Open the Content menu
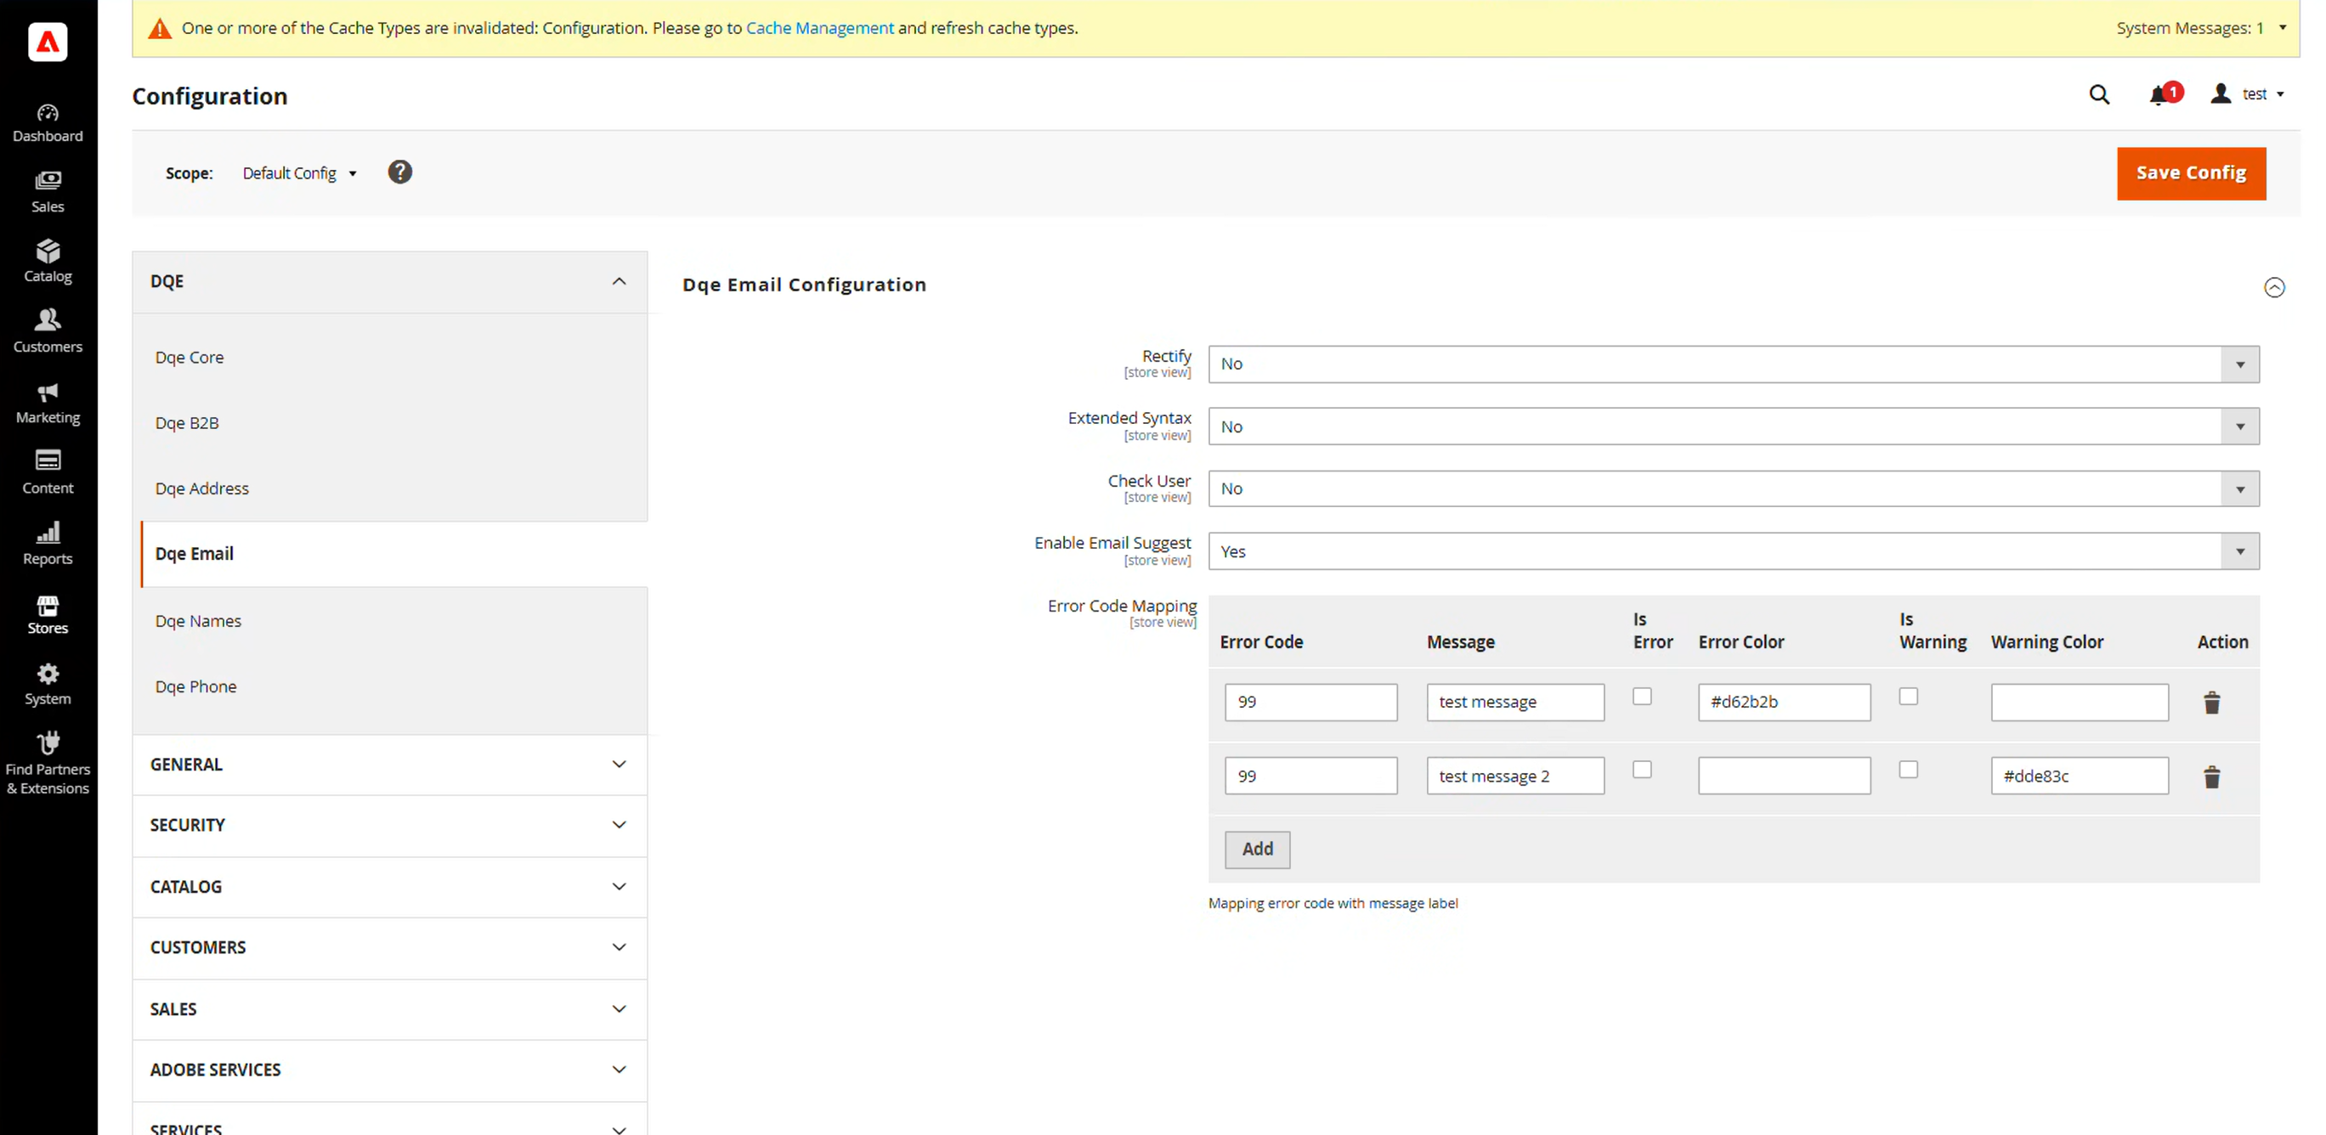Screen dimensions: 2326x1135 [x=48, y=473]
